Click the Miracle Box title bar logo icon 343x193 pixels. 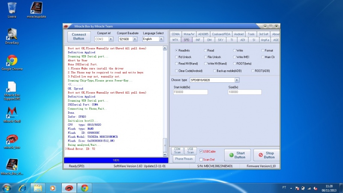66,26
